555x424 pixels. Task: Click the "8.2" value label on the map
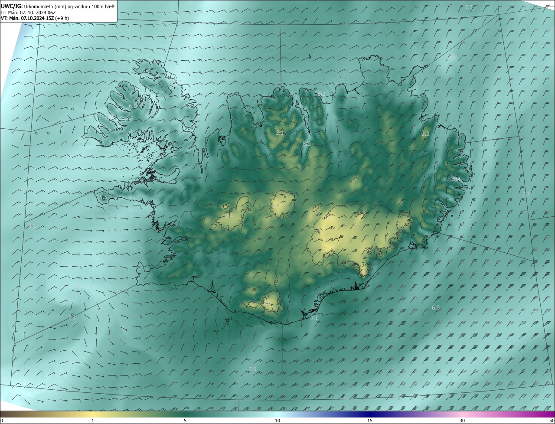pos(321,94)
